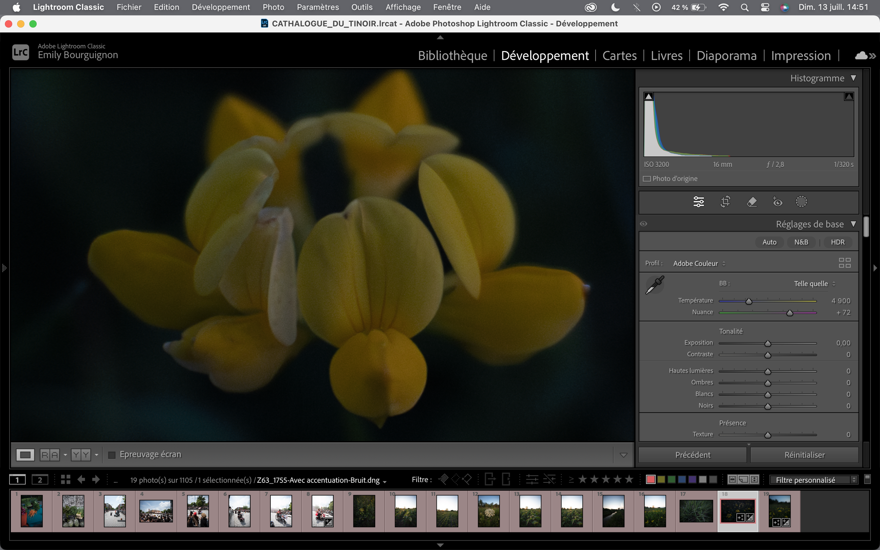This screenshot has height=550, width=880.
Task: Switch to the Bibliothèque module
Action: [452, 56]
